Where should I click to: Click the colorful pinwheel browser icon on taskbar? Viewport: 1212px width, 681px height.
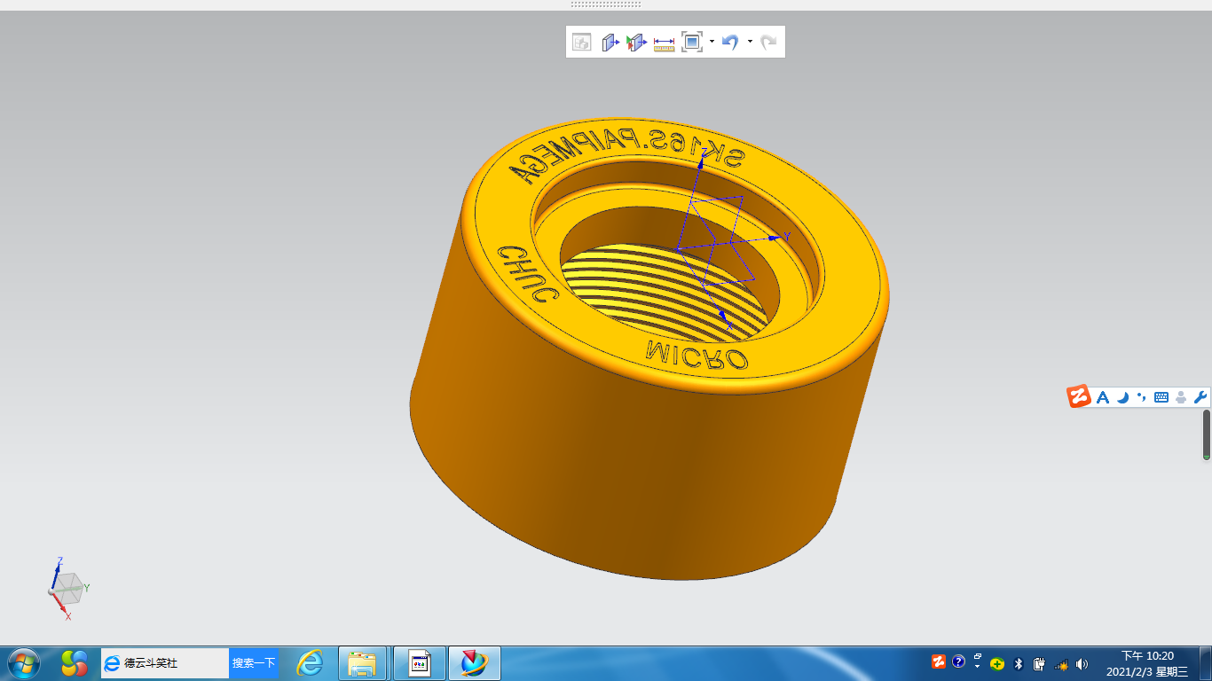point(75,663)
